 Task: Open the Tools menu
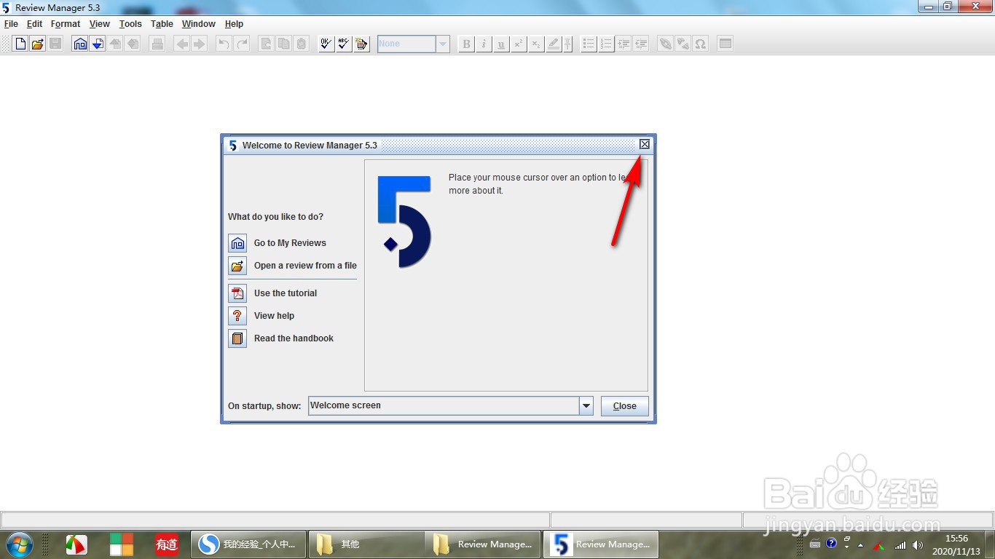click(x=130, y=24)
